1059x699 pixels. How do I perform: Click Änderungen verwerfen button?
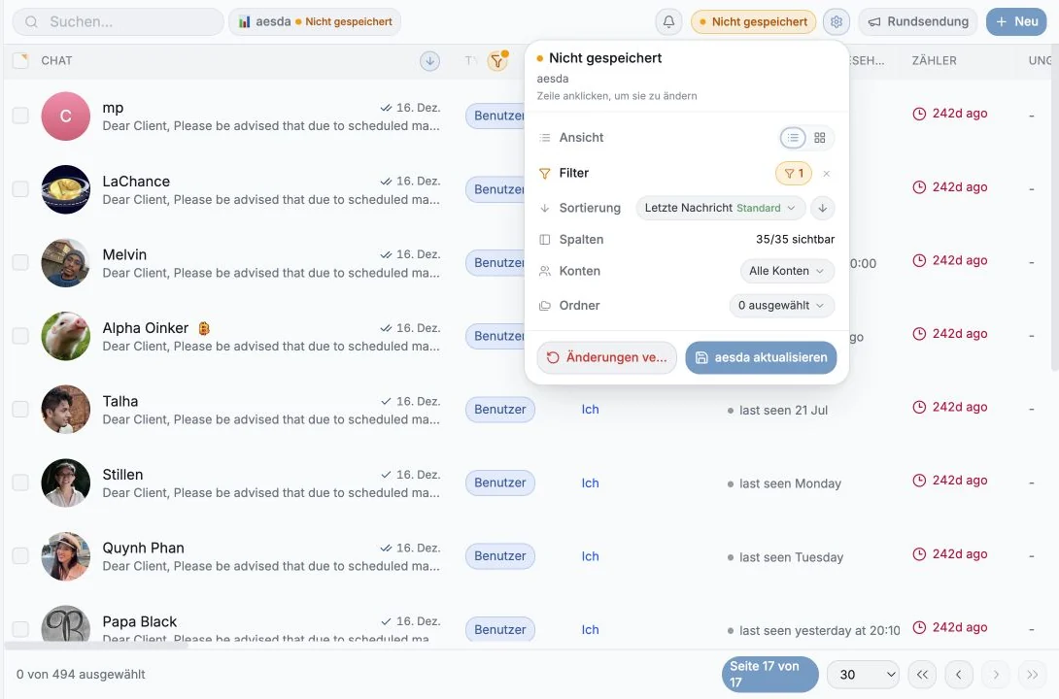pyautogui.click(x=606, y=357)
